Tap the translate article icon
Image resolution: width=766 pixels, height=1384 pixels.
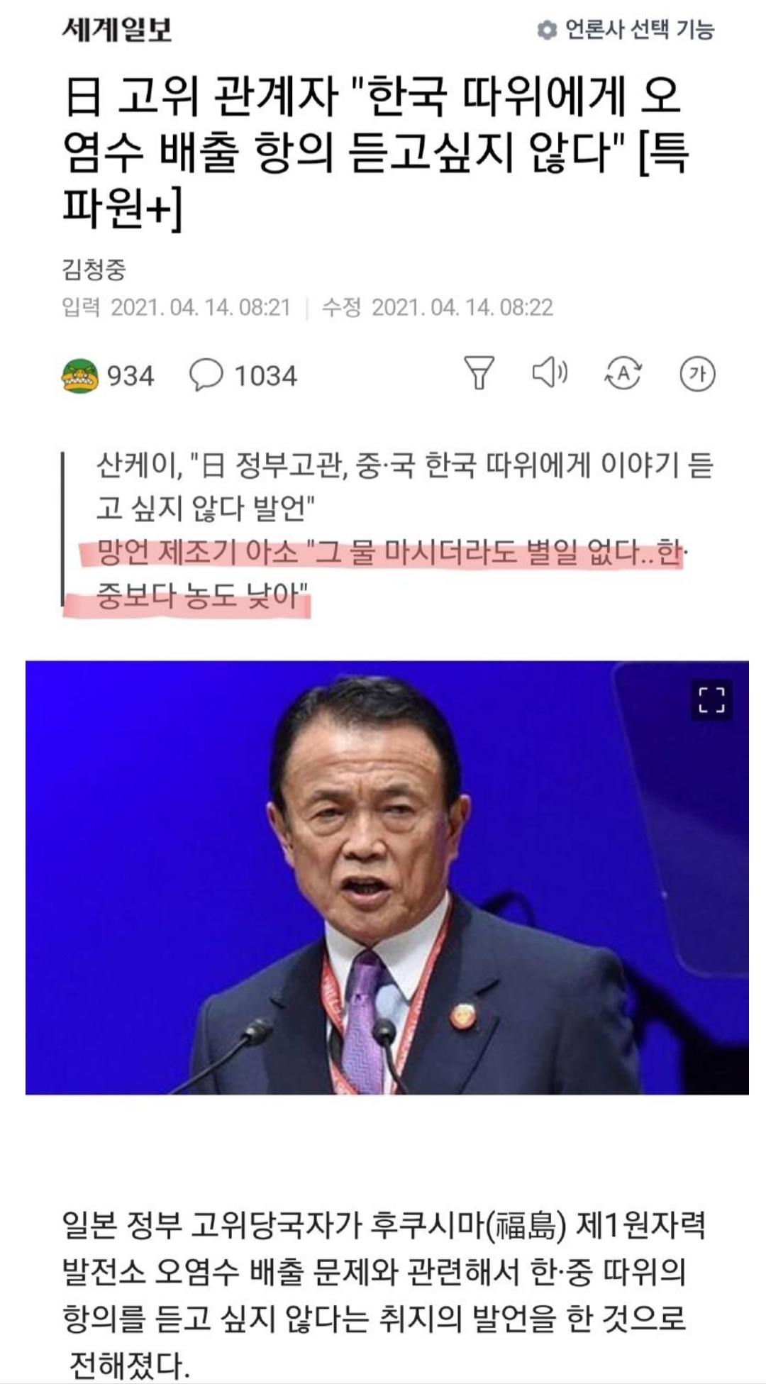tap(623, 373)
